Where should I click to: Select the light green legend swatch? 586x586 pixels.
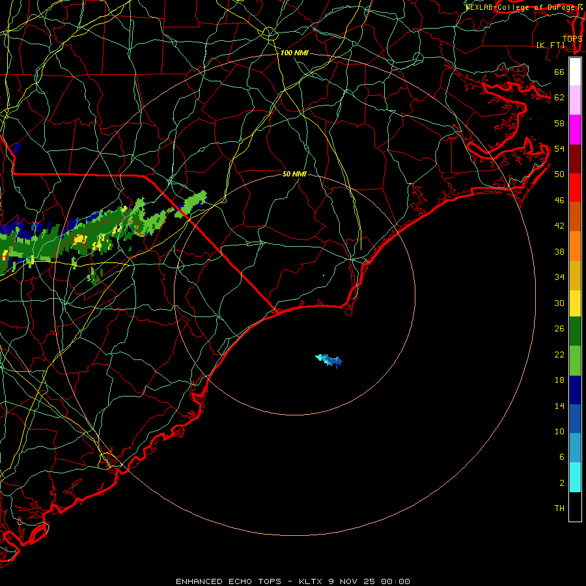[x=575, y=361]
